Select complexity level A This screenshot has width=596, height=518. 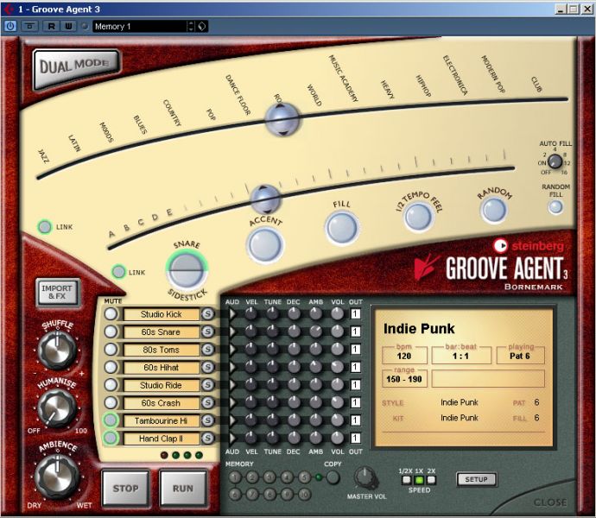(111, 234)
